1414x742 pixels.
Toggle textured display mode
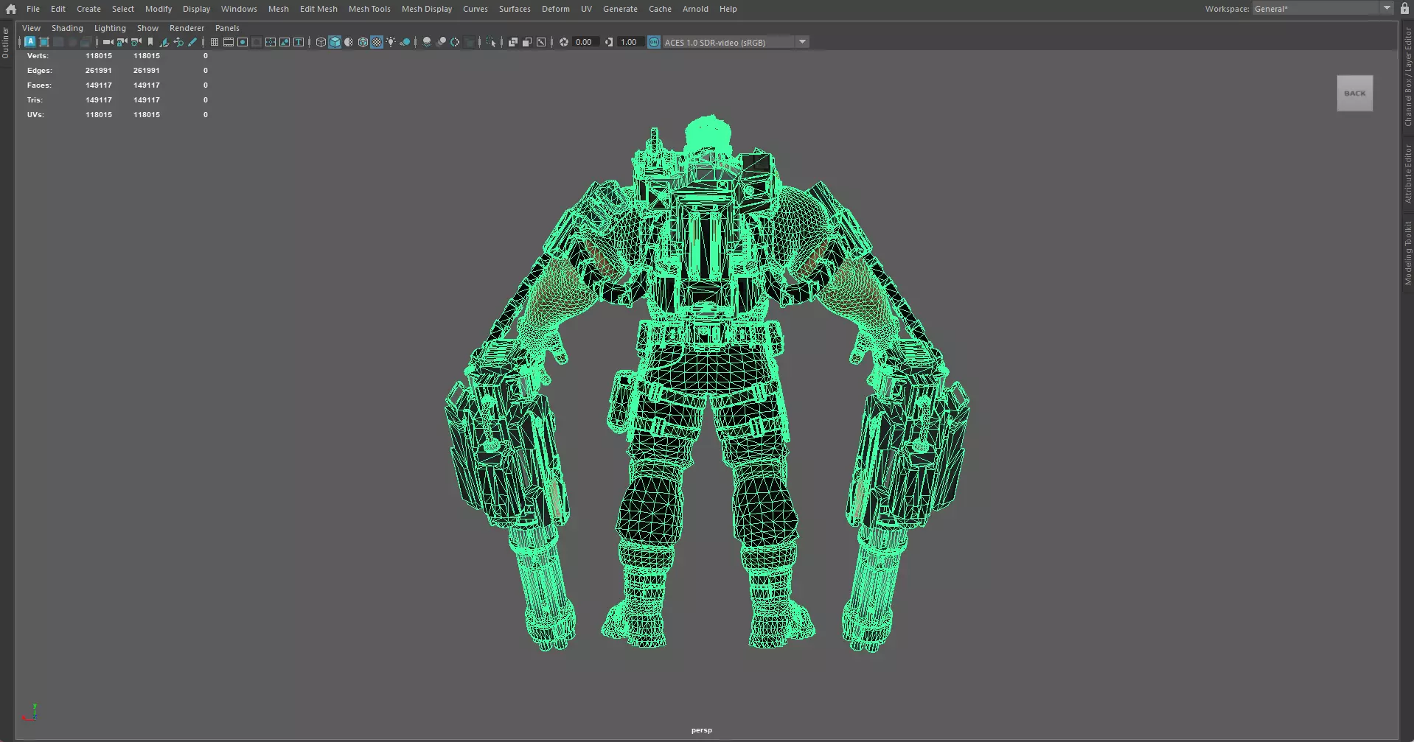click(x=377, y=42)
